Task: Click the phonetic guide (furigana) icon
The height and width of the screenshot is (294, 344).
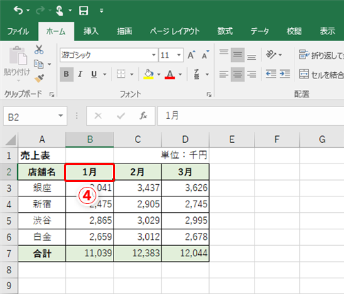Action: [197, 74]
